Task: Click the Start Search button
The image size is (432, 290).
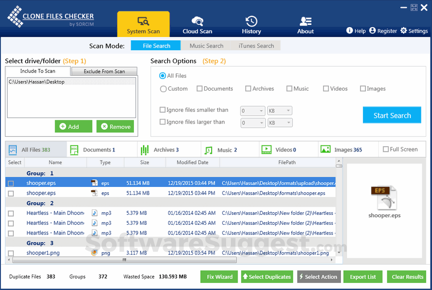Action: click(392, 115)
